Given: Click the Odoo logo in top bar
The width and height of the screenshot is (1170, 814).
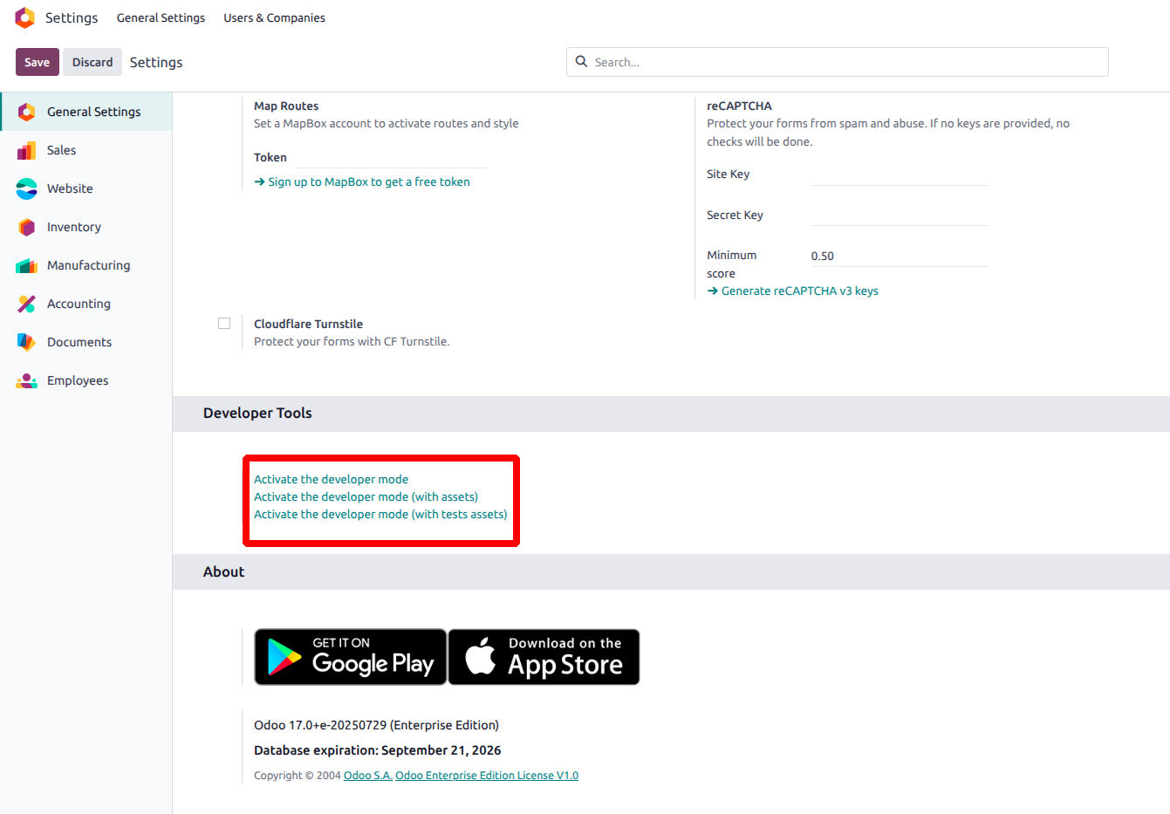Looking at the screenshot, I should (25, 17).
